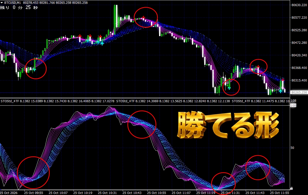Click the 80630.220 price scale label

(299, 5)
